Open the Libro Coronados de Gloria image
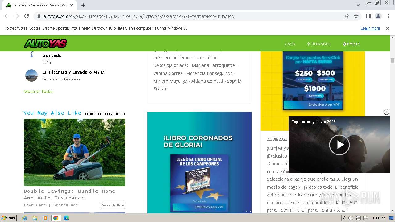Viewport: 395px width, 222px height. coord(199,162)
